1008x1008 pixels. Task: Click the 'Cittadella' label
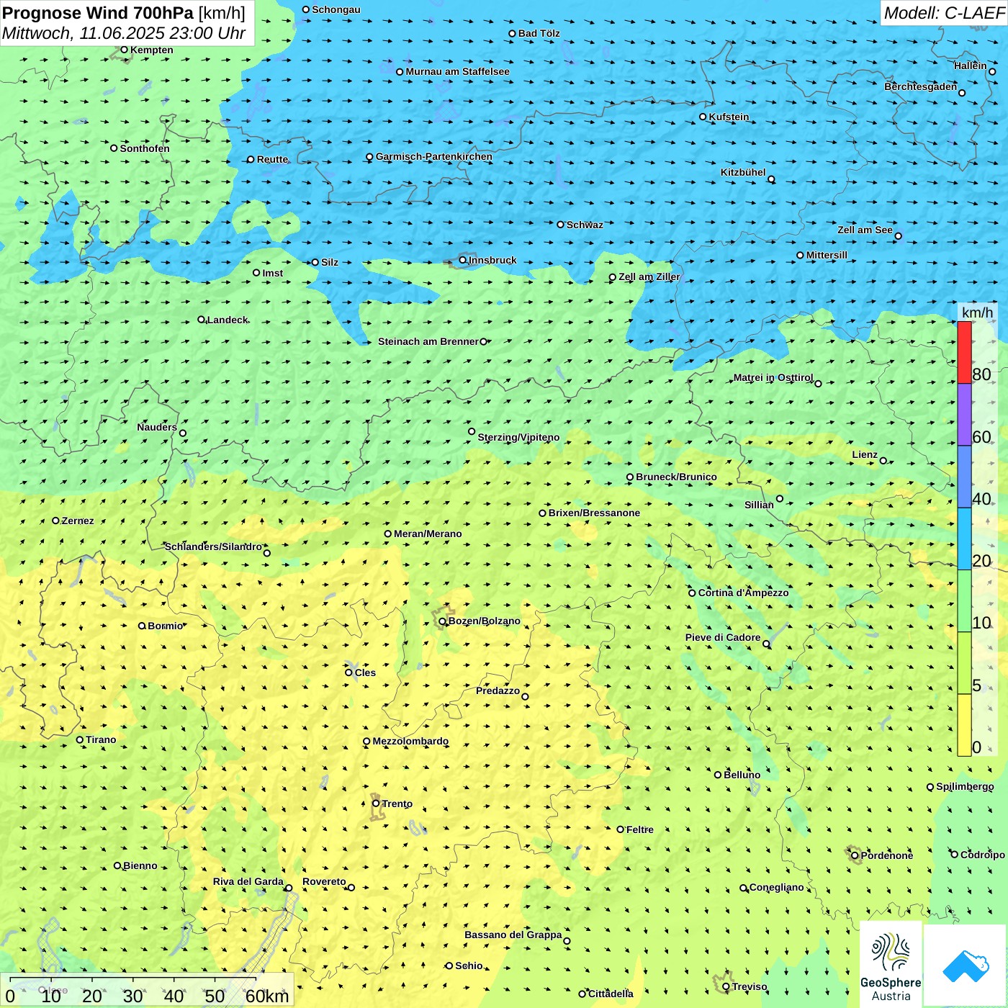[611, 994]
